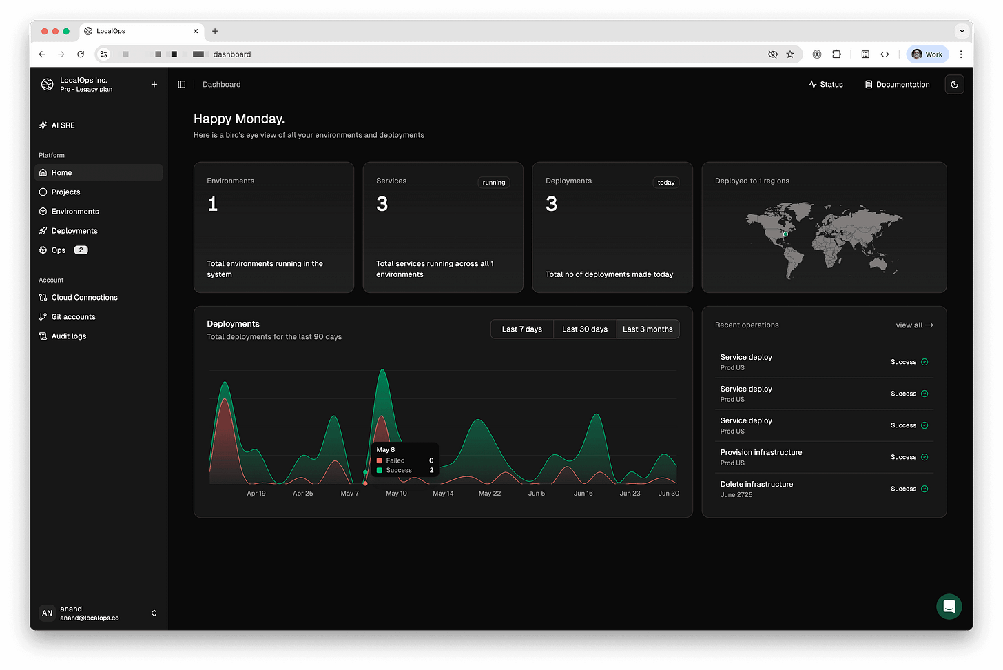Open a new browser tab
The image size is (1003, 670).
215,31
